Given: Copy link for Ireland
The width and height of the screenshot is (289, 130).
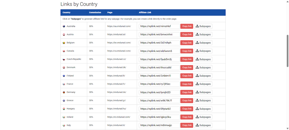Looking at the screenshot, I should point(187,117).
